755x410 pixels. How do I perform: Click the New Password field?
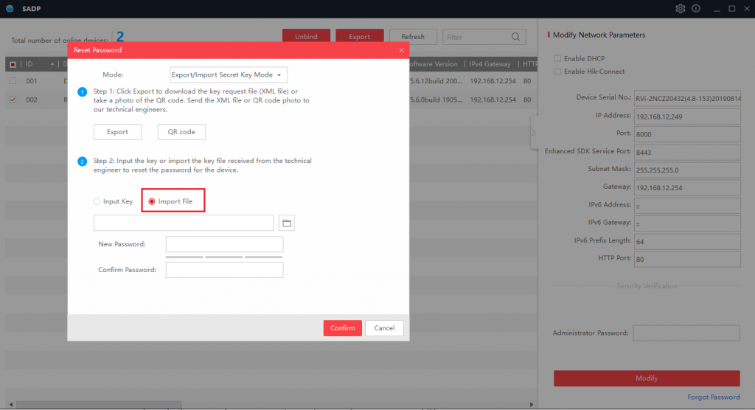224,244
